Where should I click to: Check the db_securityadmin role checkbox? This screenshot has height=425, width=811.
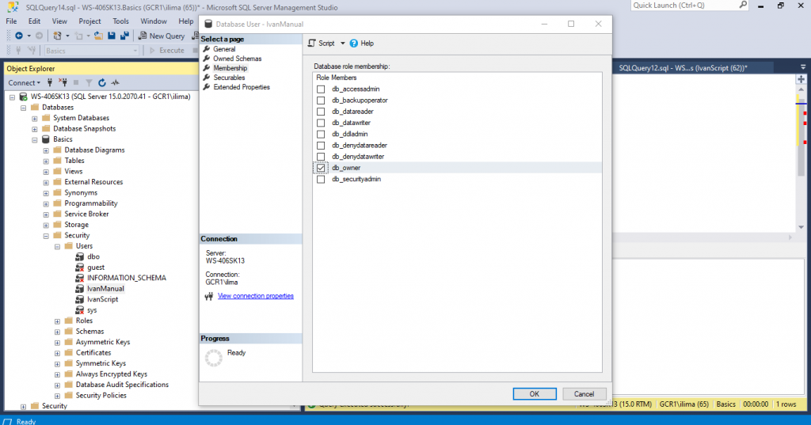[x=321, y=180]
